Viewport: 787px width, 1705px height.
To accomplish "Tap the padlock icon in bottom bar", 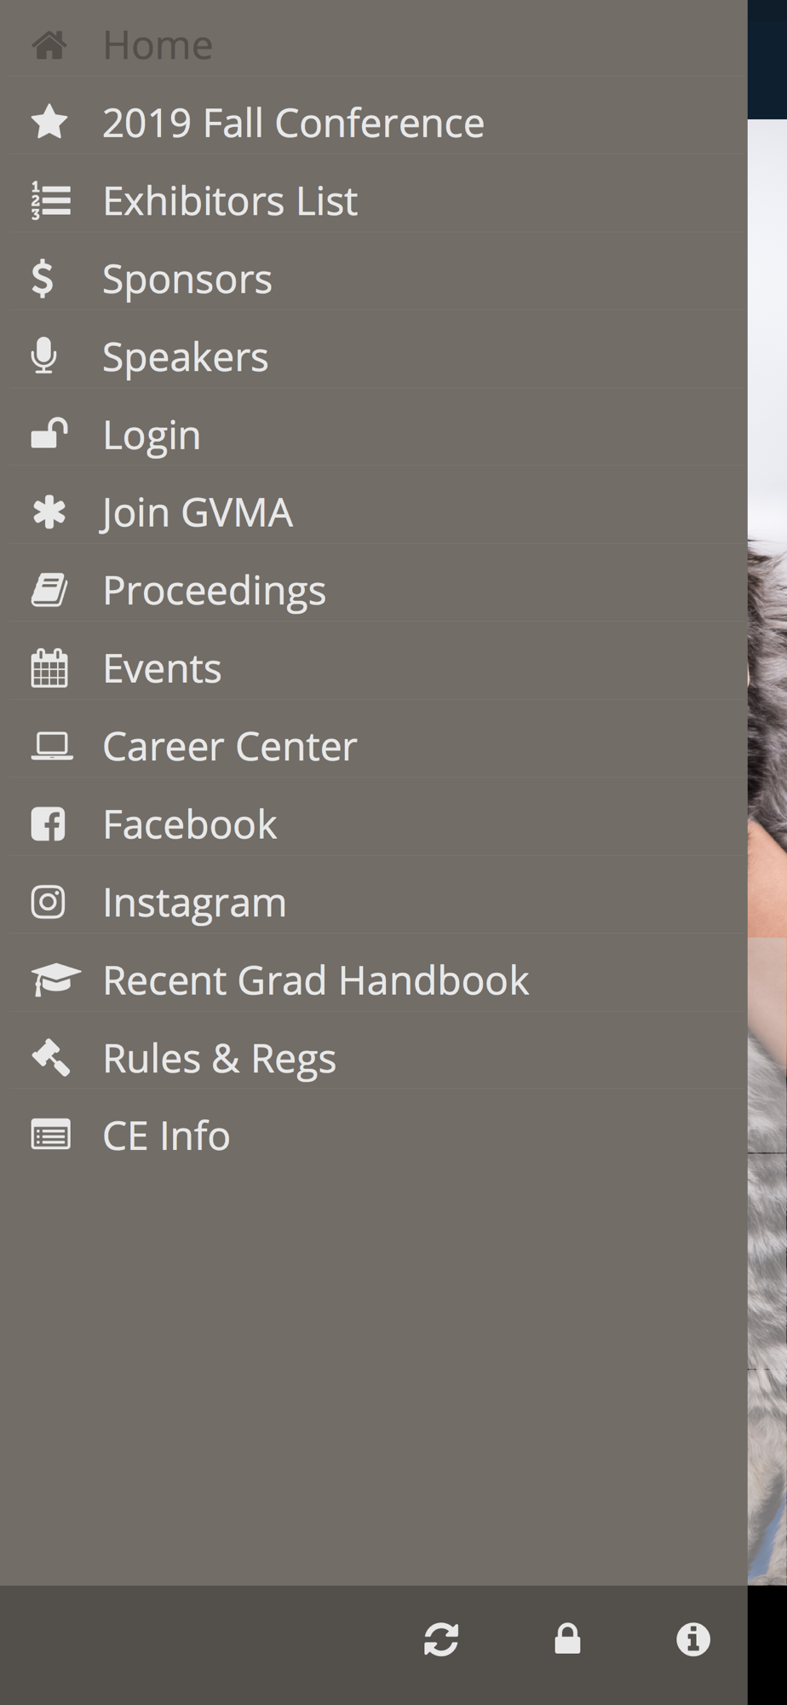I will [x=567, y=1639].
